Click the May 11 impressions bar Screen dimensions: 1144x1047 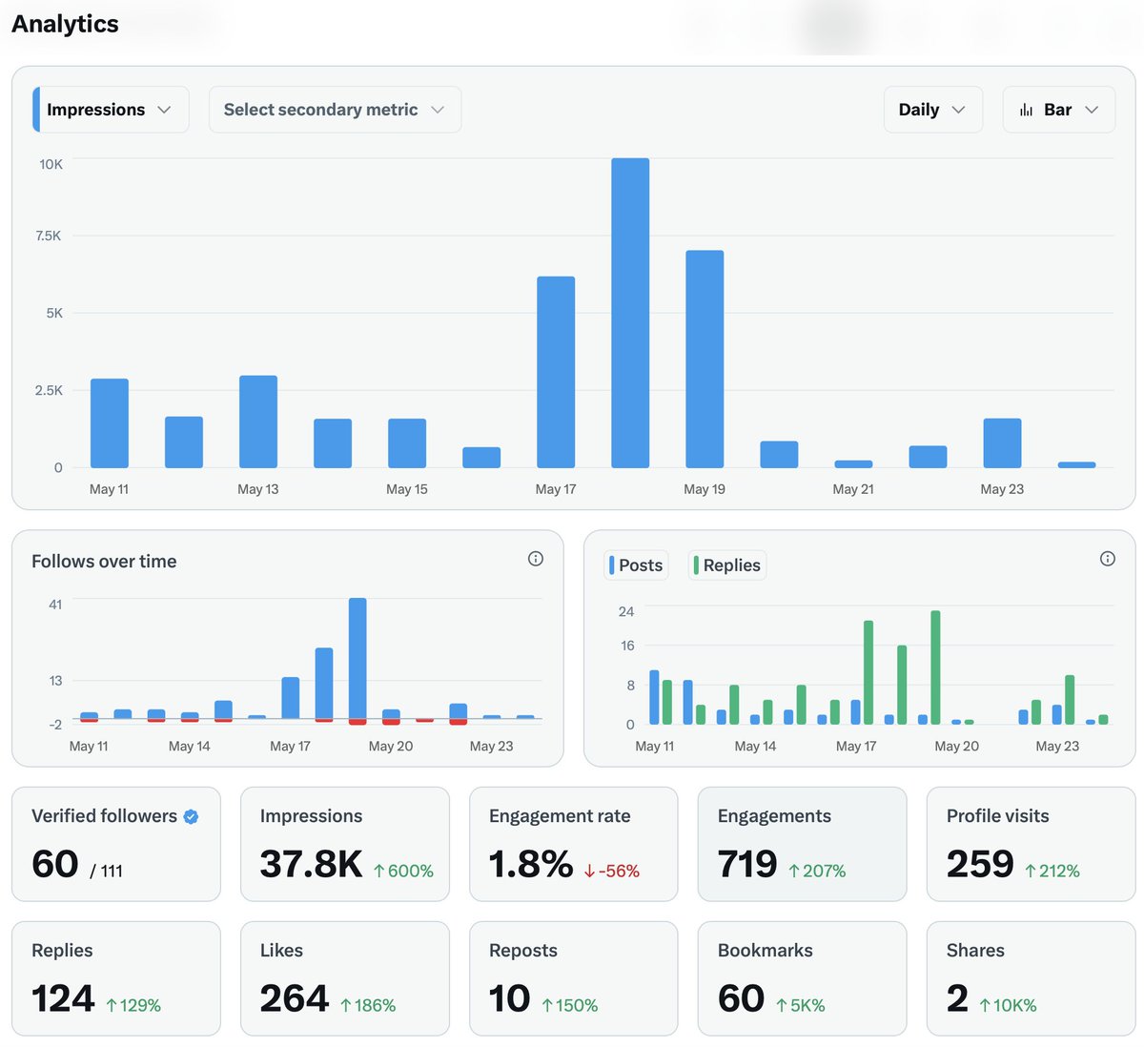(x=110, y=423)
